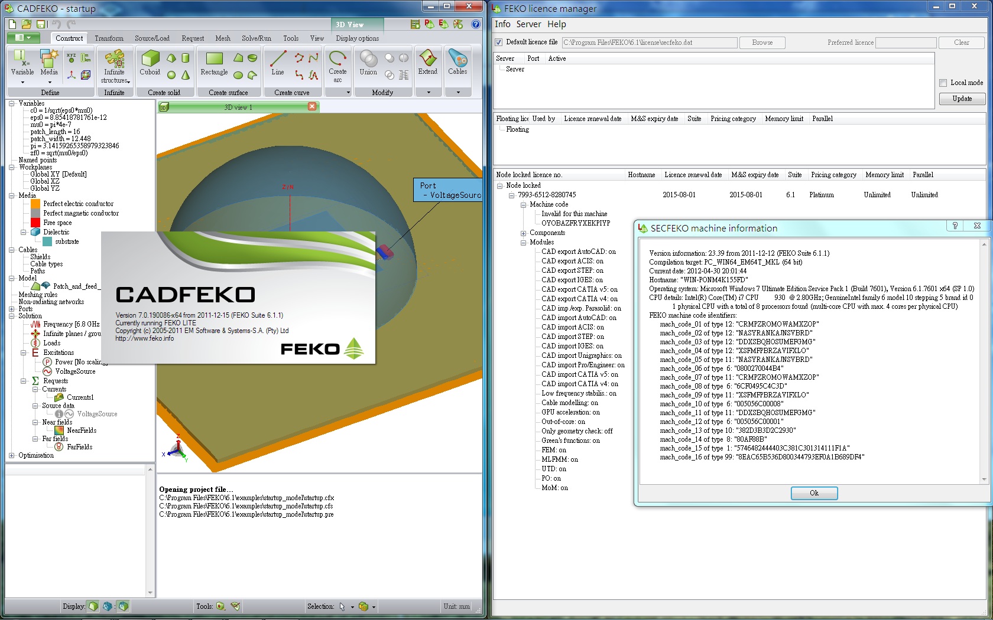
Task: Select the Cone solid tool
Action: coord(186,75)
